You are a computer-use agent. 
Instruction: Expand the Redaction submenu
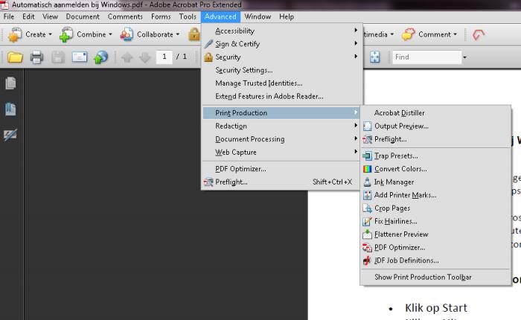point(281,127)
